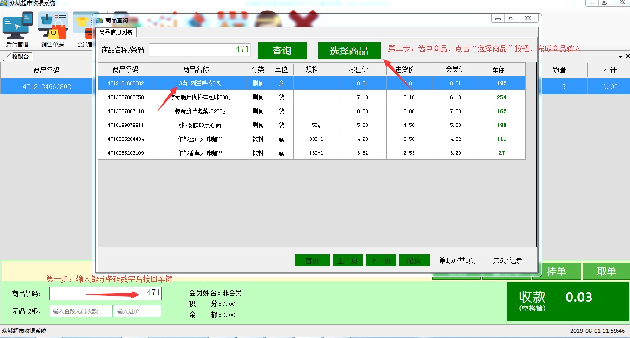The width and height of the screenshot is (630, 338).
Task: Click the 小计 column header in cashier window
Action: coord(610,70)
